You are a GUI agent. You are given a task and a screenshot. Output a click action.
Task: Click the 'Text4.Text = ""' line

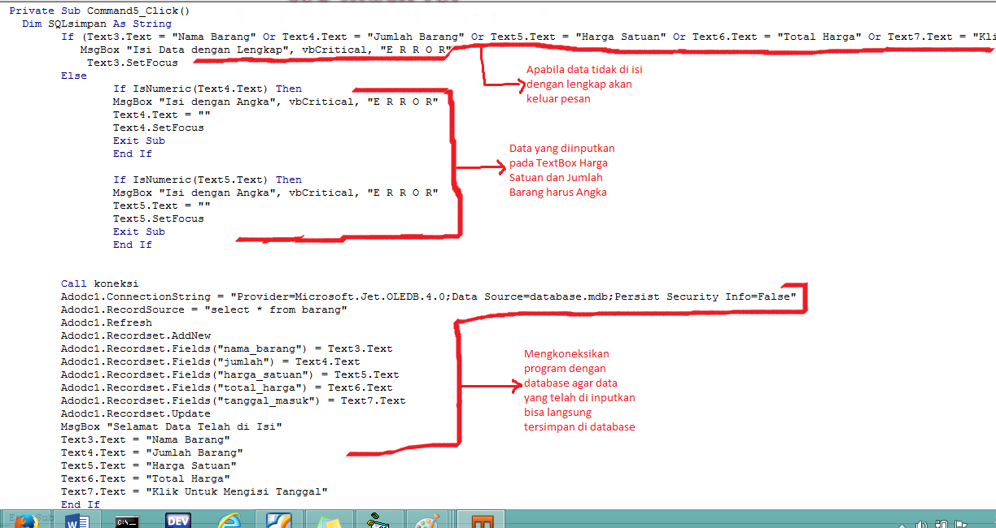point(162,115)
